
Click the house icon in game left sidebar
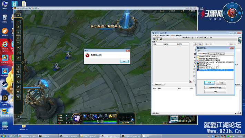pos(18,58)
